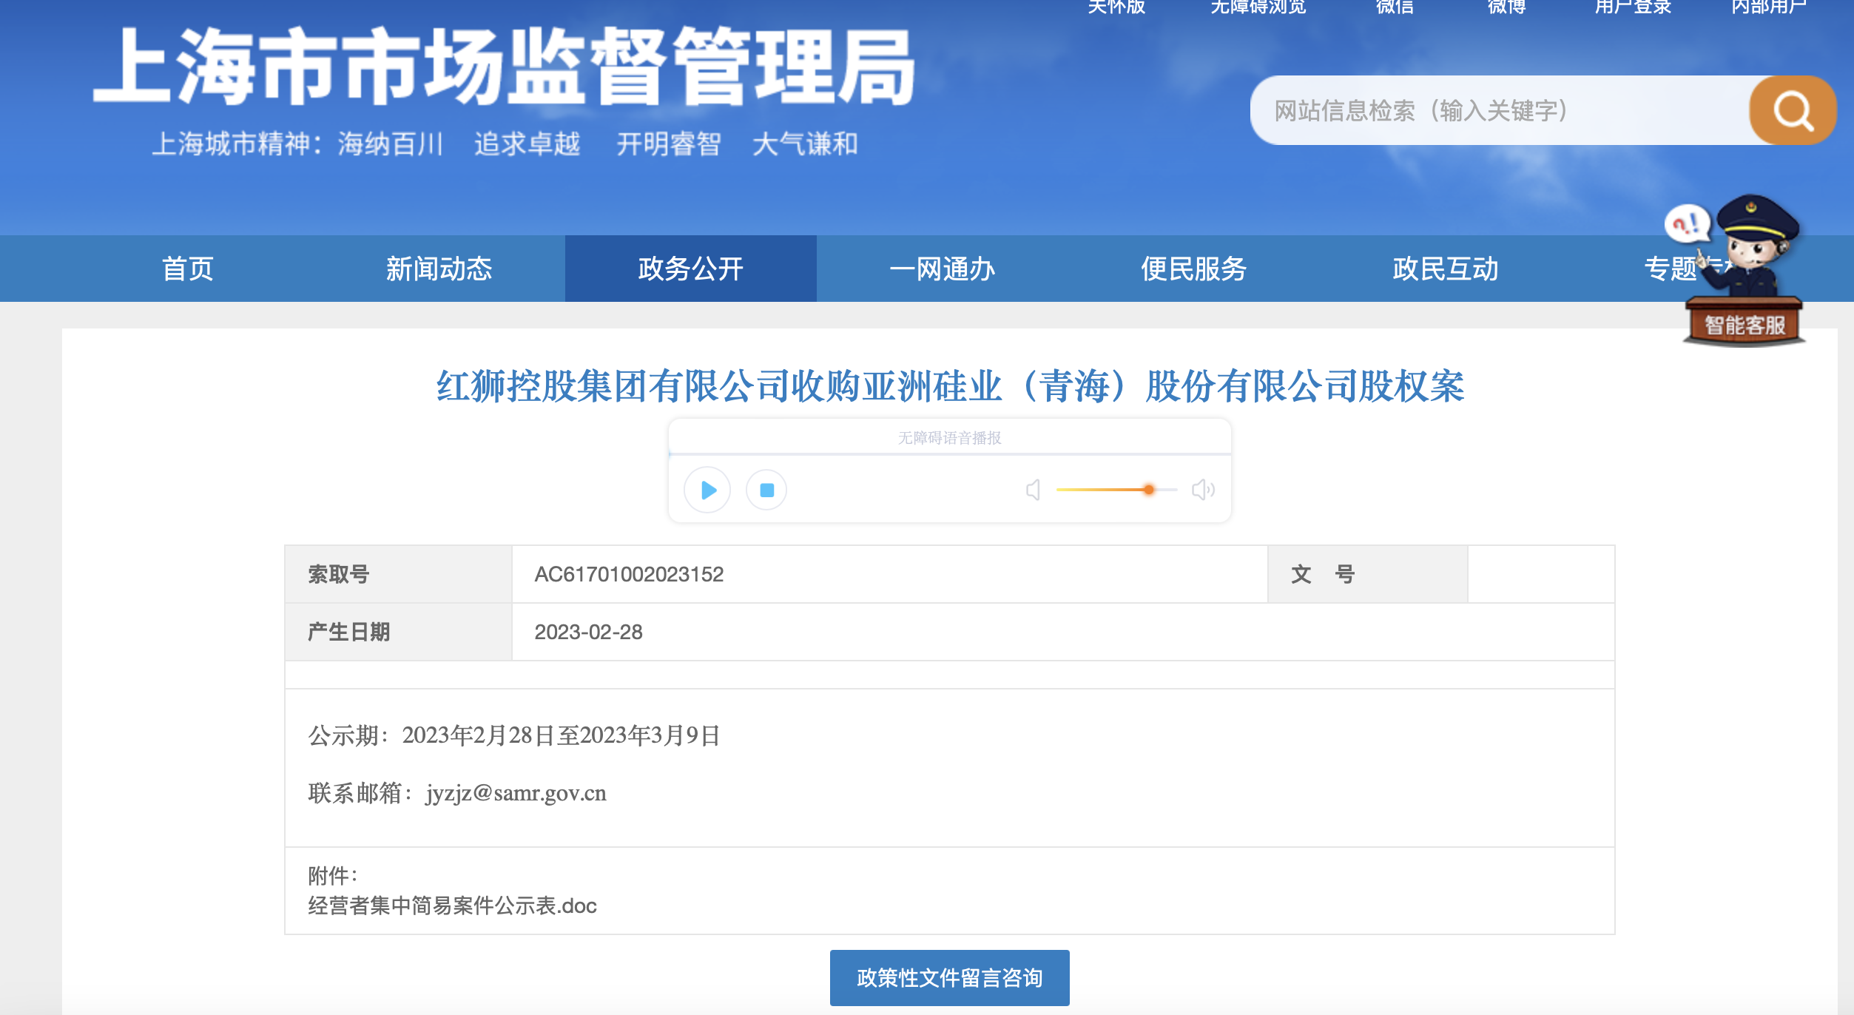Click the loud volume speaker icon
This screenshot has height=1015, width=1854.
pyautogui.click(x=1202, y=490)
